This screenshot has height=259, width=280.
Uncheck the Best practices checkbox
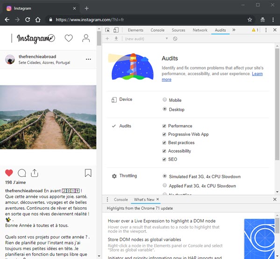[x=164, y=142]
